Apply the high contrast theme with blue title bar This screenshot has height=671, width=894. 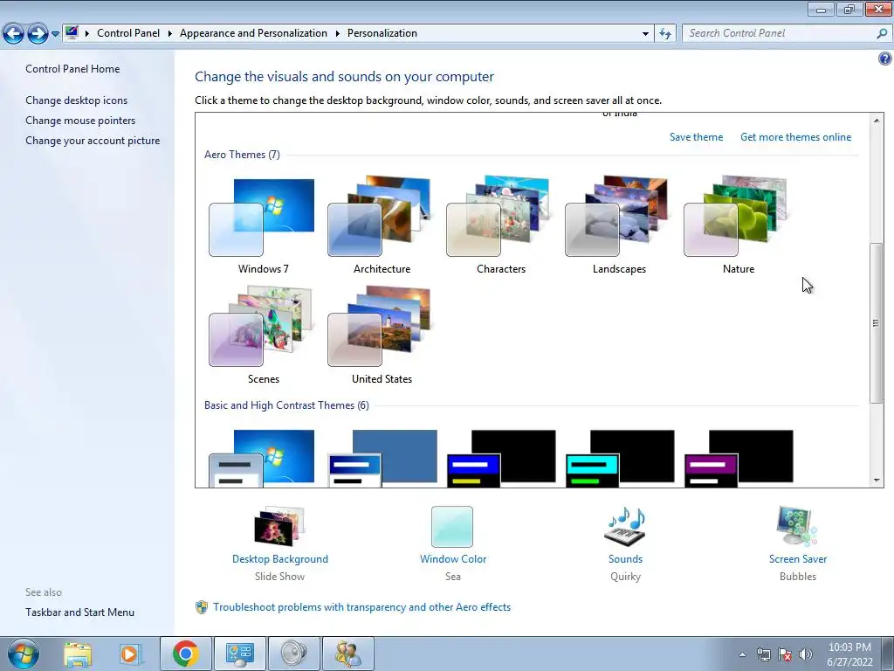click(x=502, y=458)
